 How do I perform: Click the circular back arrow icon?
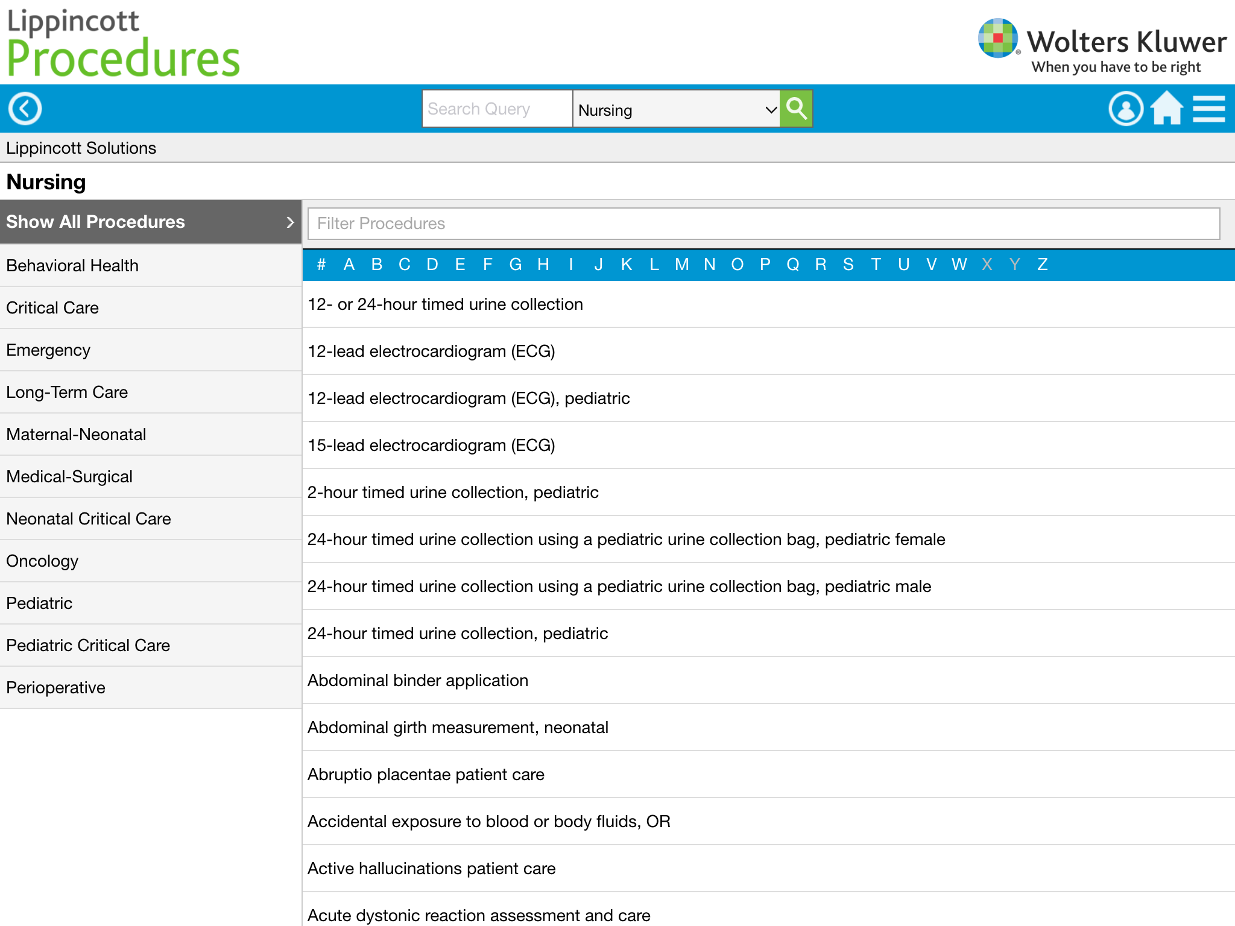click(x=25, y=109)
